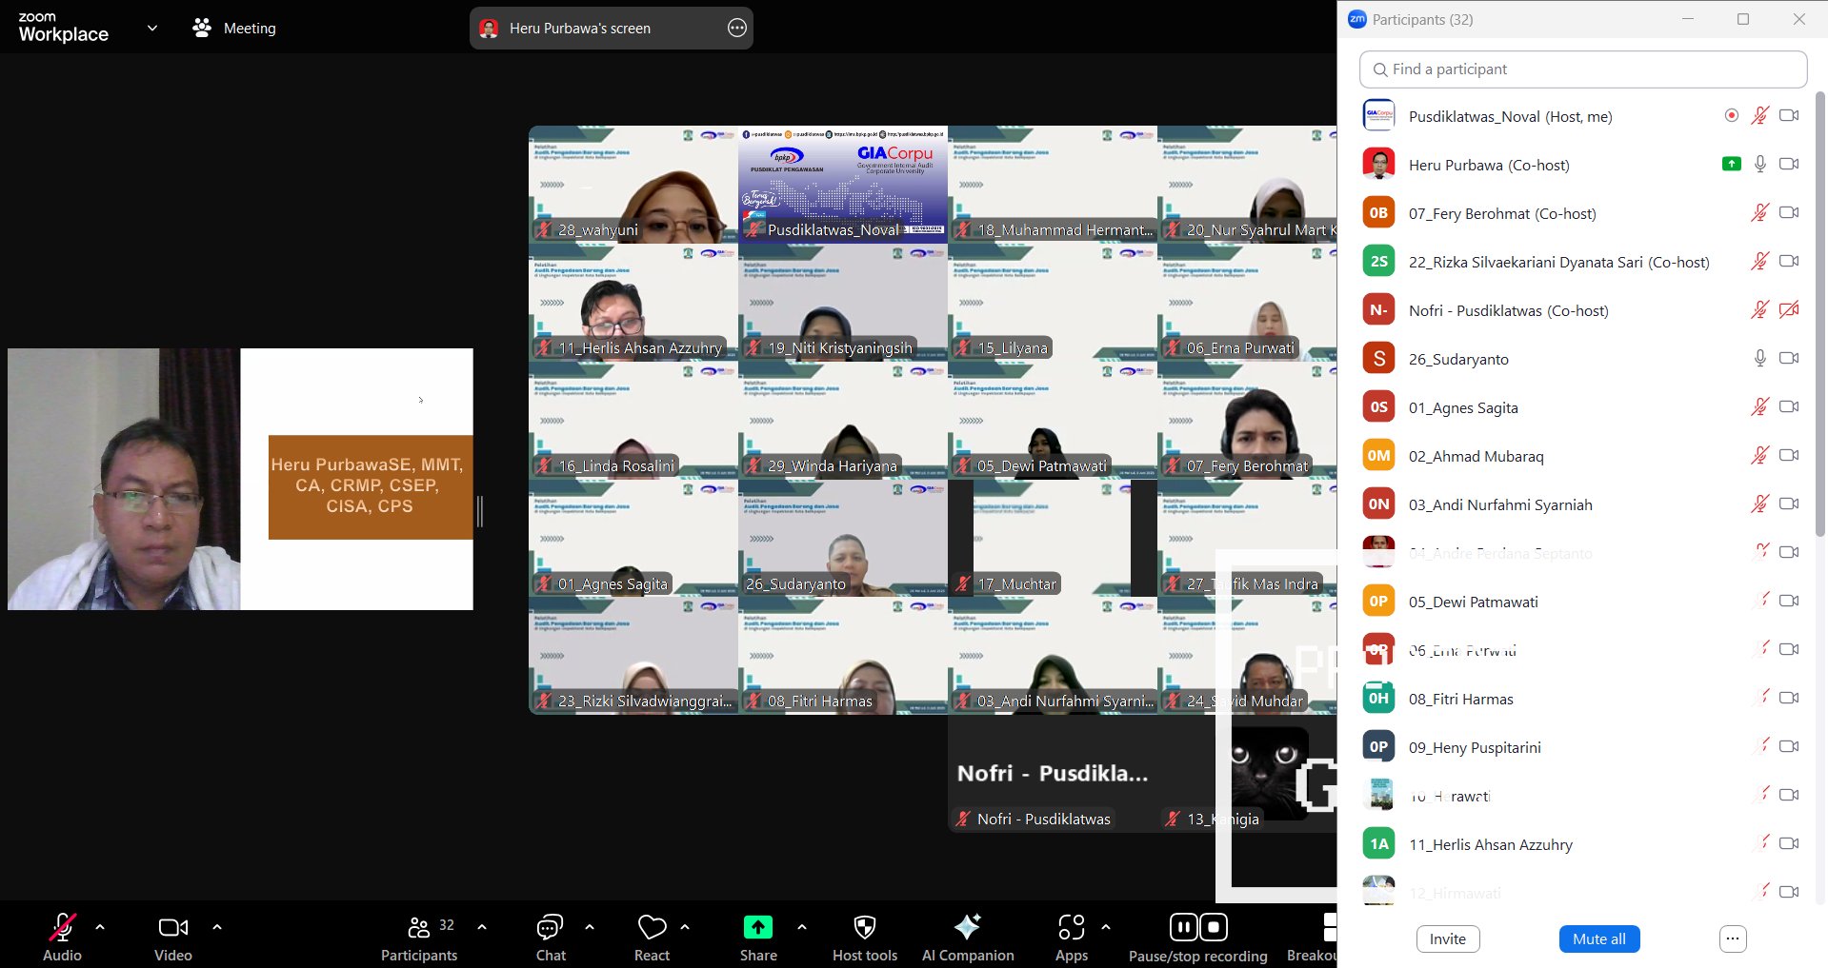
Task: Click the participants panel scrollbar
Action: (x=1819, y=314)
